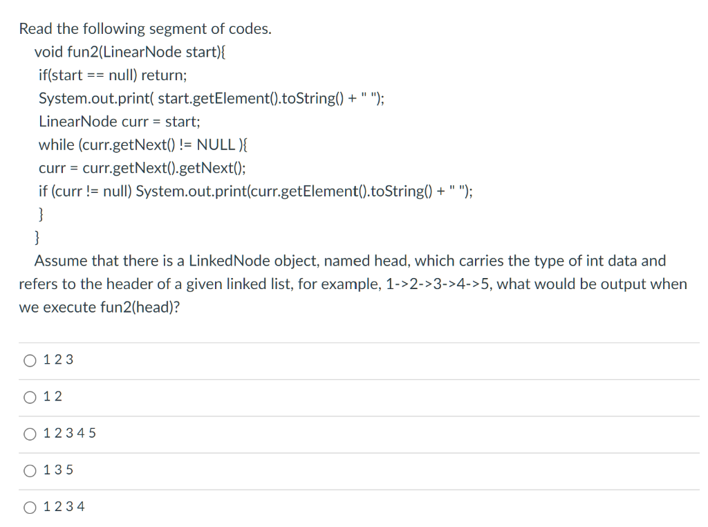This screenshot has width=708, height=527.
Task: Click the heading Read the following segment of codes
Action: [x=145, y=28]
